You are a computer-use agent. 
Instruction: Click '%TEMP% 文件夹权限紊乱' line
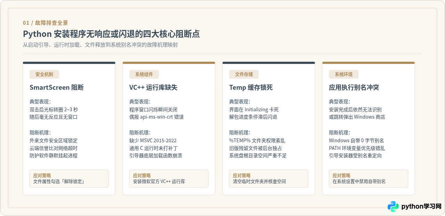pyautogui.click(x=257, y=141)
